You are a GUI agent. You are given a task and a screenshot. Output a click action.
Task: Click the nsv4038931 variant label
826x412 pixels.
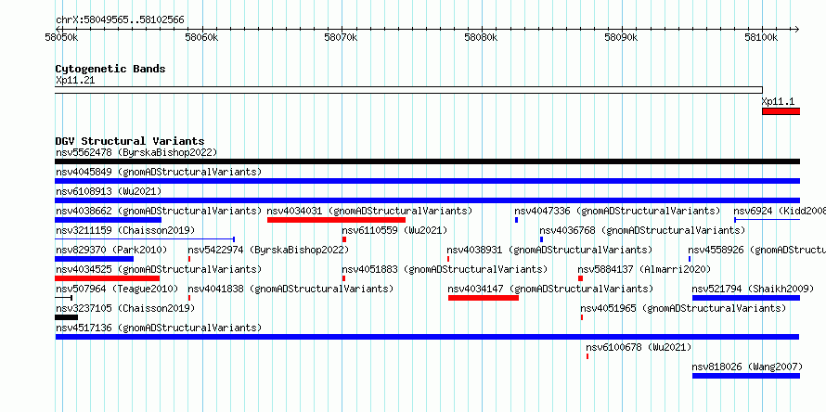[x=549, y=251]
